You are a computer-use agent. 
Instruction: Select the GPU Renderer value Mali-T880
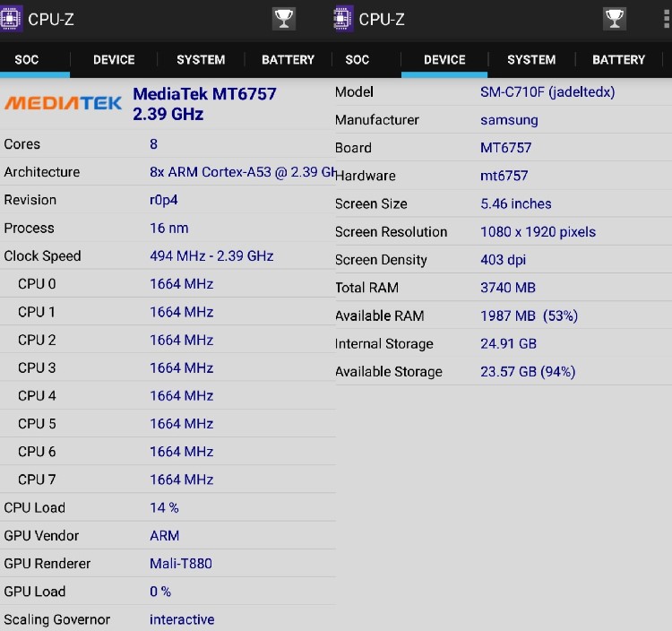click(181, 563)
